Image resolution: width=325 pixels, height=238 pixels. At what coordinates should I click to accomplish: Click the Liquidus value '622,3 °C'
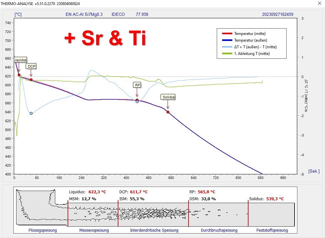[97, 192]
